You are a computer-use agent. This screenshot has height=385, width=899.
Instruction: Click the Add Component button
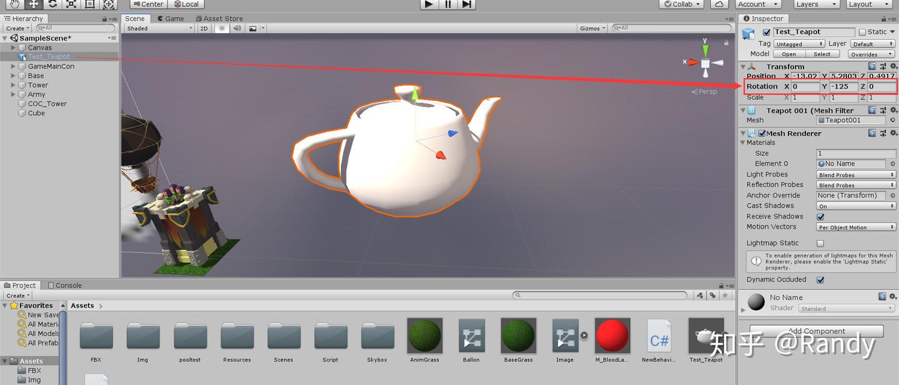pos(817,331)
